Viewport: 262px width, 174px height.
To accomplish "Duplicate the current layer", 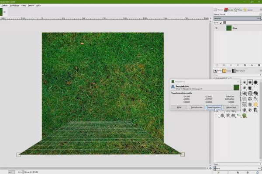I will (245, 65).
